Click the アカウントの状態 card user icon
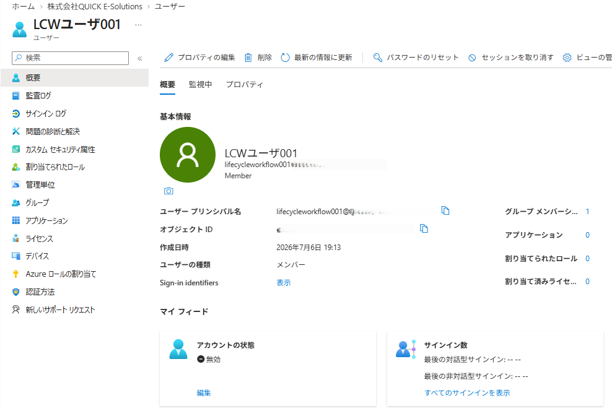Image resolution: width=612 pixels, height=411 pixels. (178, 349)
